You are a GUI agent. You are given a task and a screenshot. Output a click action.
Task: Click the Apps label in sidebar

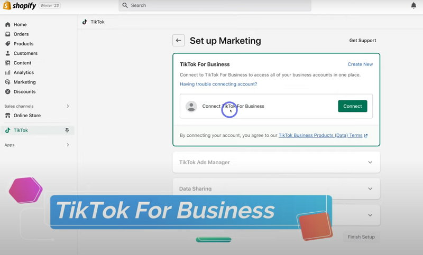10,145
